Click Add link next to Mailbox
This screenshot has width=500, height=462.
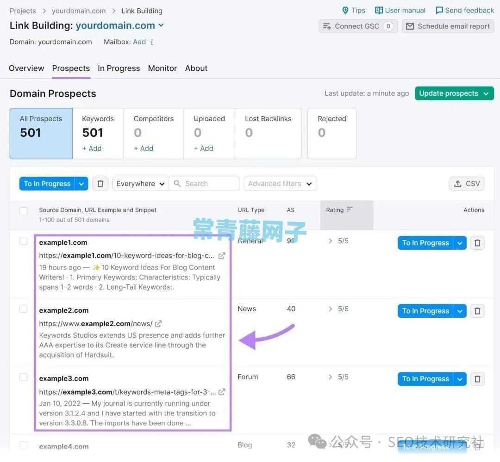[139, 42]
